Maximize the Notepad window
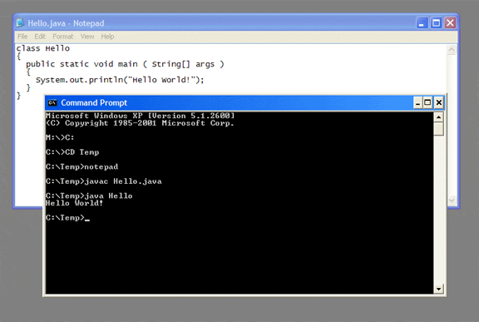Image resolution: width=479 pixels, height=322 pixels. pos(436,23)
